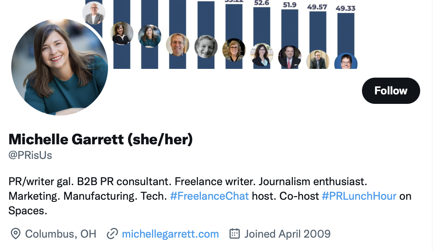This screenshot has height=250, width=438.
Task: Click the 52.6 value label in the banner chart
Action: [x=262, y=3]
